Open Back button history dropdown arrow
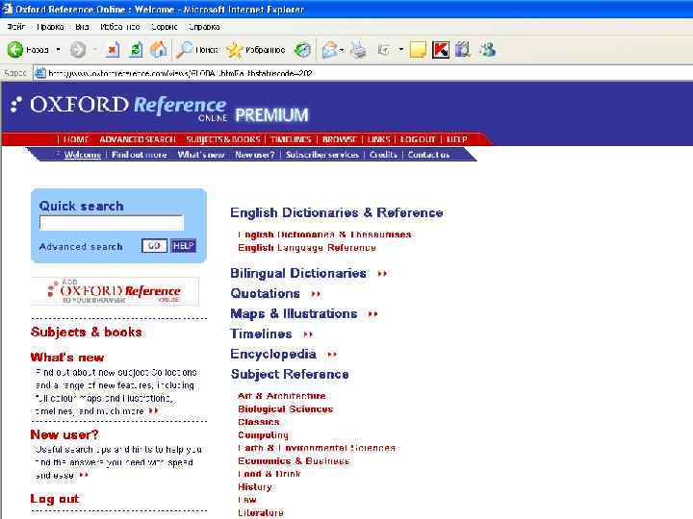Viewport: 693px width, 519px height. [x=59, y=49]
